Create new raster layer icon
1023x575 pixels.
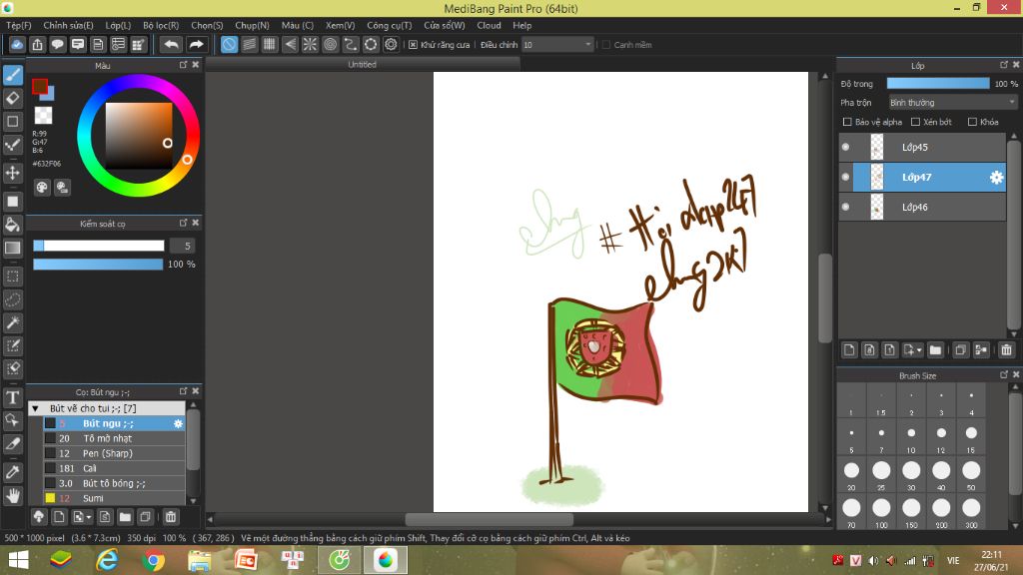[x=849, y=350]
